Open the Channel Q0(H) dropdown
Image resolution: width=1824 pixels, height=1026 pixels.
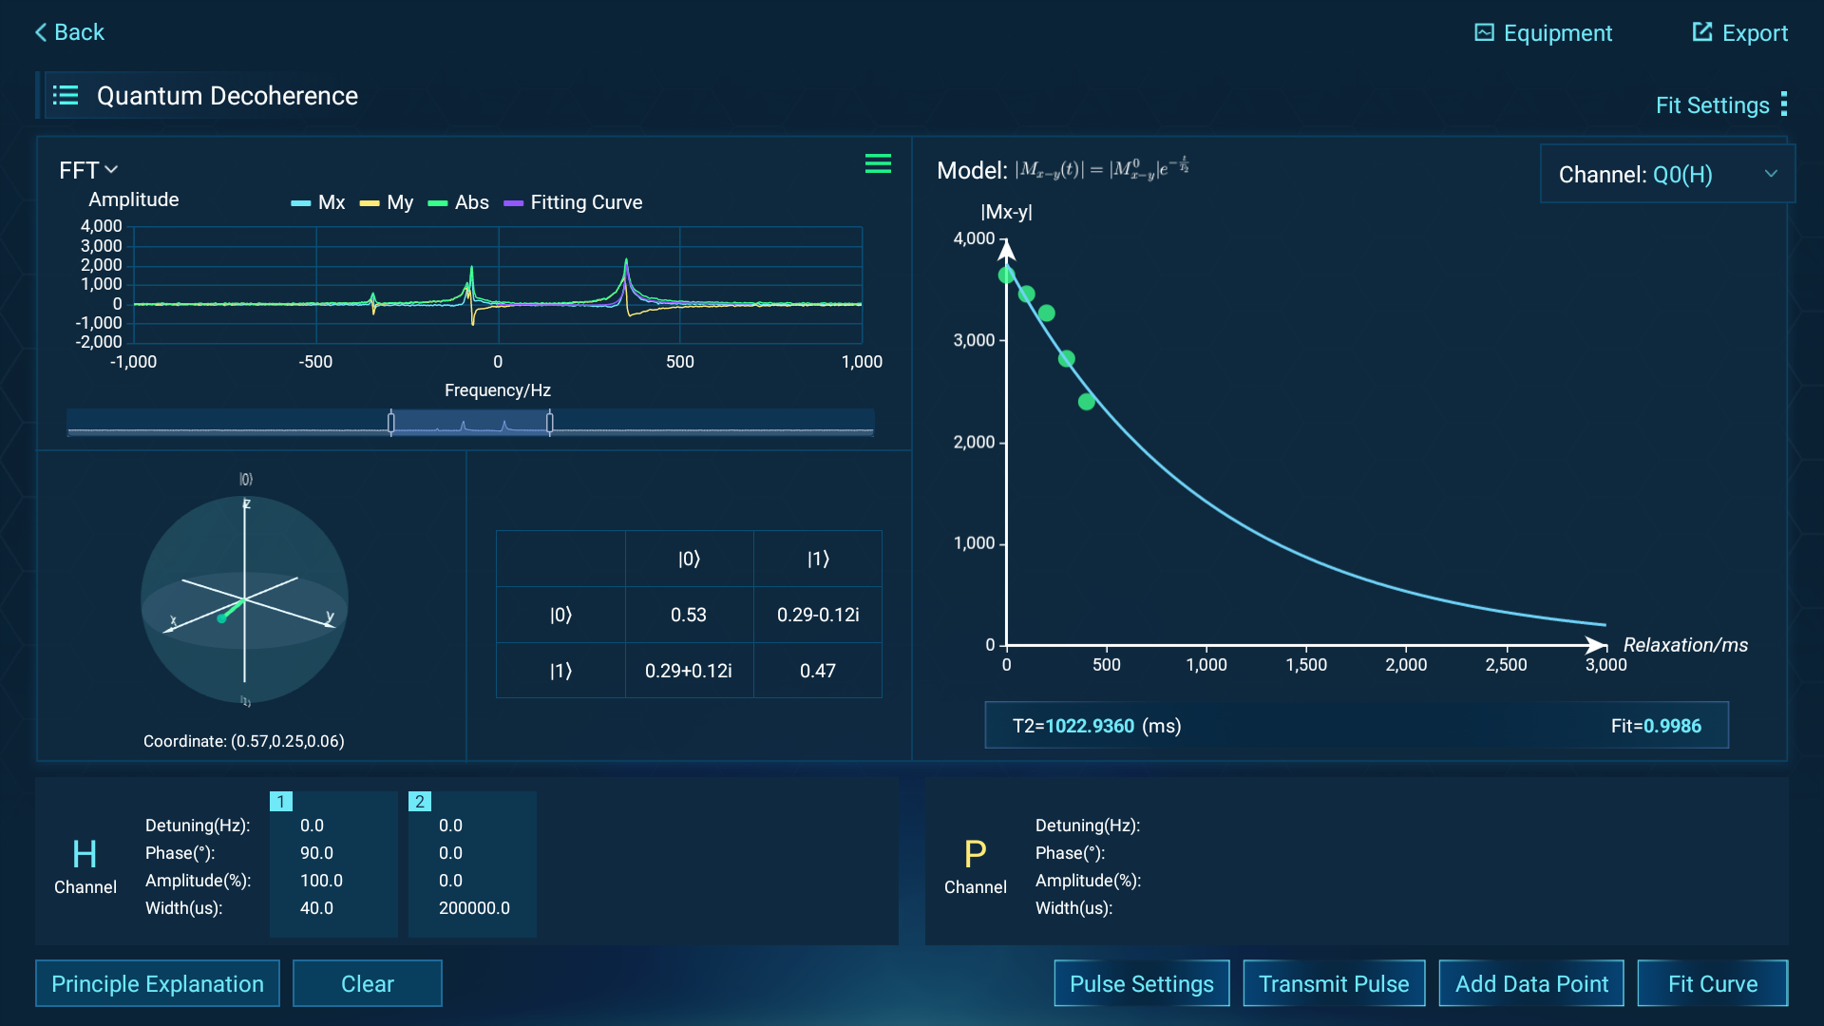point(1667,174)
